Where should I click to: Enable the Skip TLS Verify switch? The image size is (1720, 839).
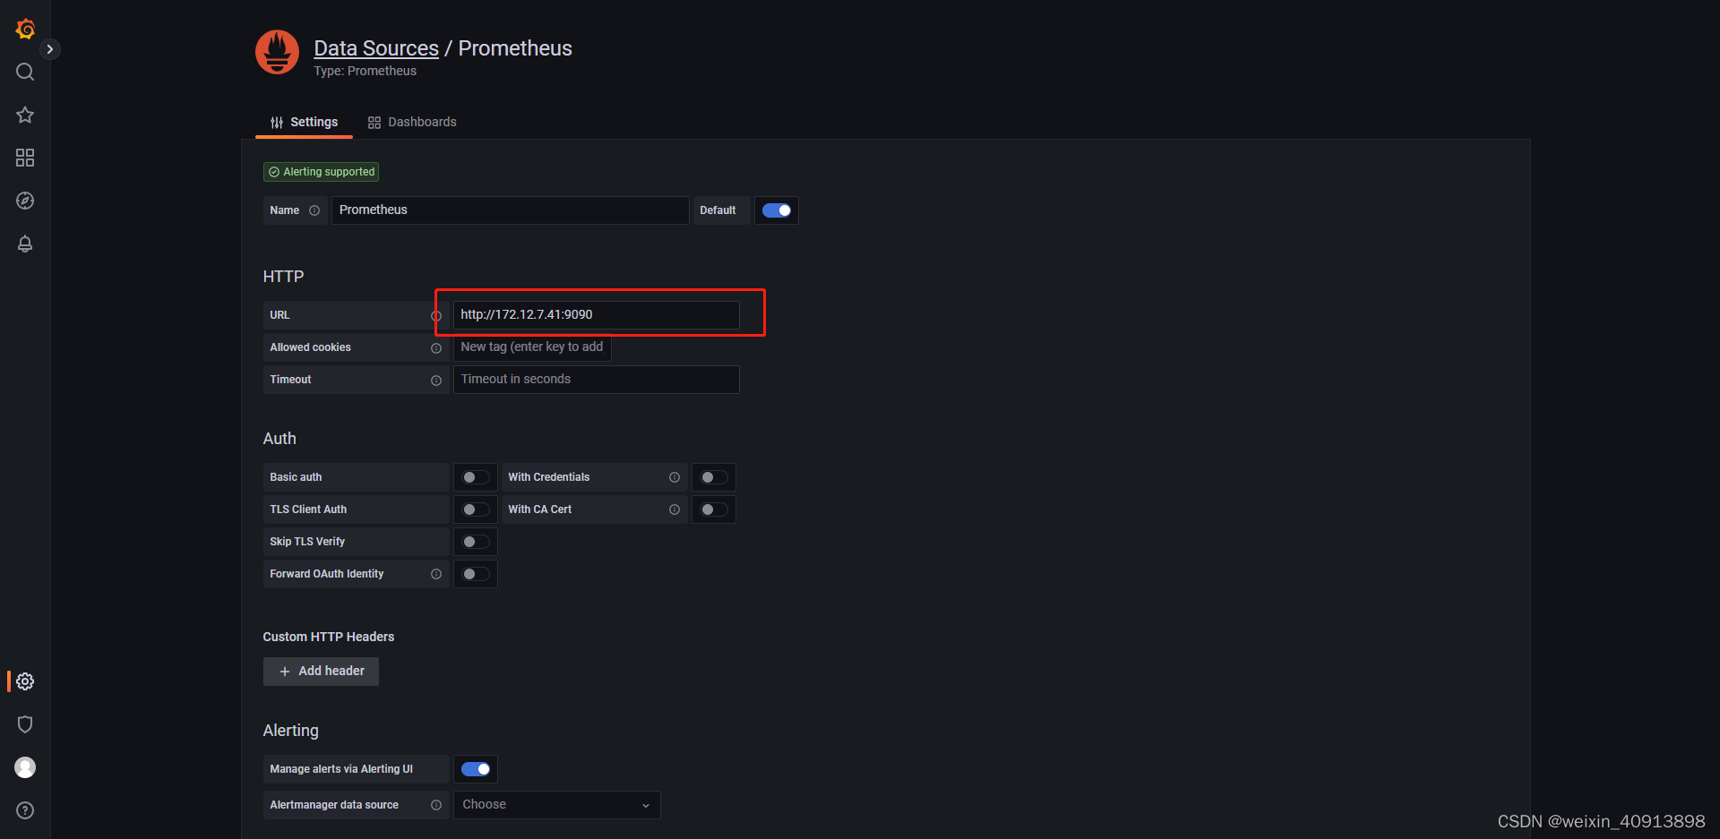[x=476, y=542]
